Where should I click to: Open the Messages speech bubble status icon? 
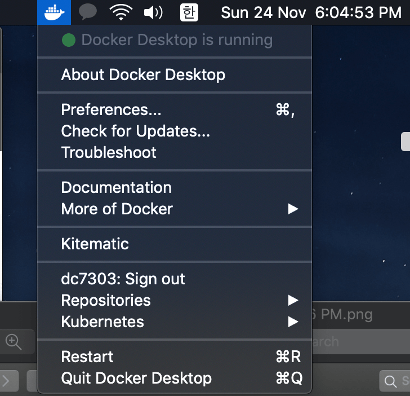(x=88, y=12)
